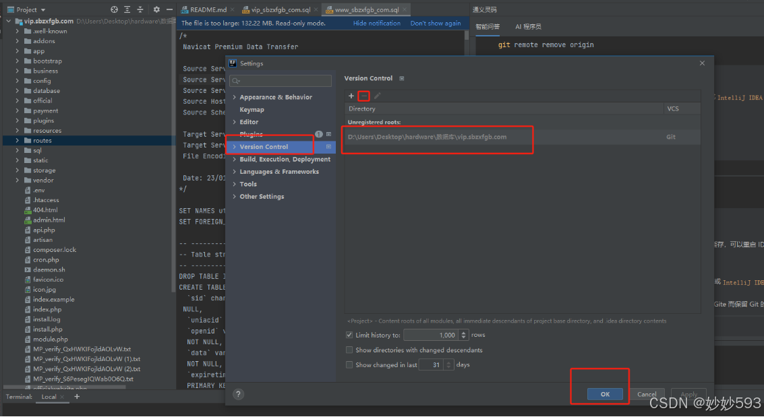Toggle the Limit history to checkbox
This screenshot has height=417, width=764.
(x=349, y=335)
